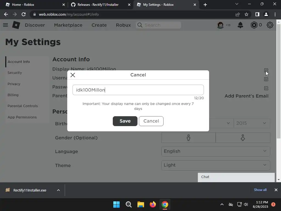
Task: Show hidden system tray icons
Action: [x=222, y=204]
